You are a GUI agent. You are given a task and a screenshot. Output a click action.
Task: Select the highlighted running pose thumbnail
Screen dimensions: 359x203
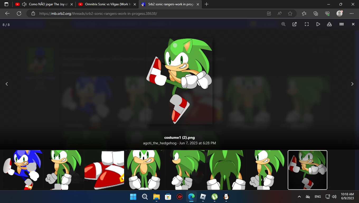coord(308,170)
